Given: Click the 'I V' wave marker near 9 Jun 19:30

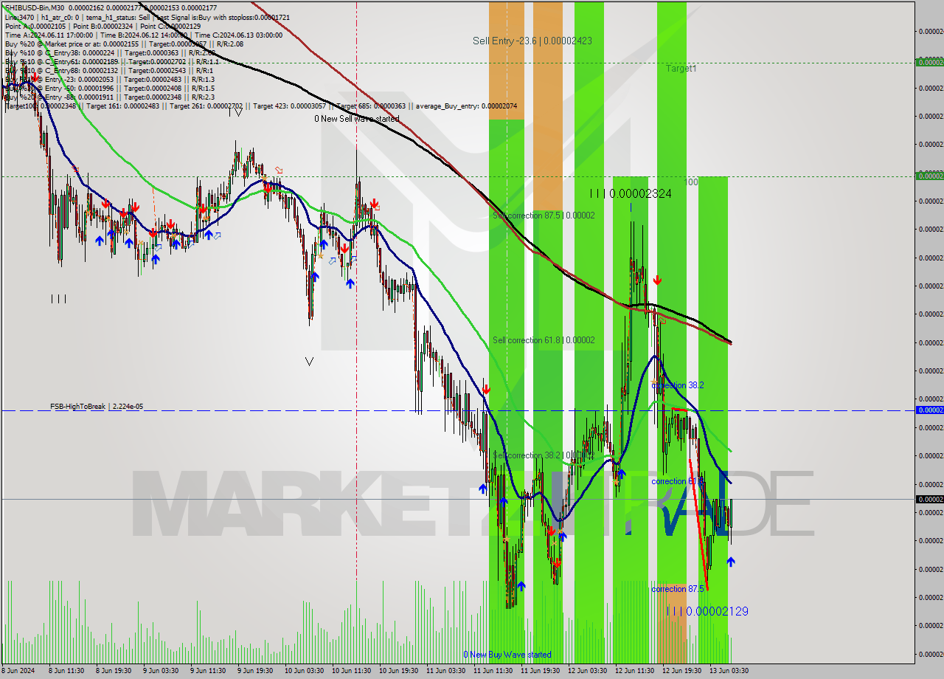Looking at the screenshot, I should tap(235, 112).
